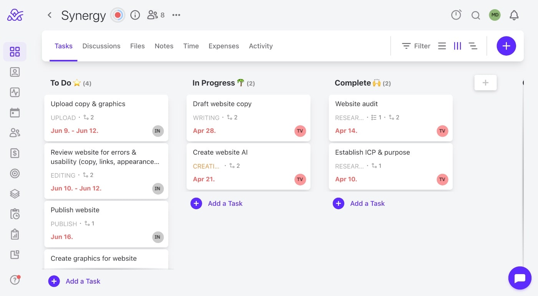Open the timer stopwatch icon

[456, 15]
